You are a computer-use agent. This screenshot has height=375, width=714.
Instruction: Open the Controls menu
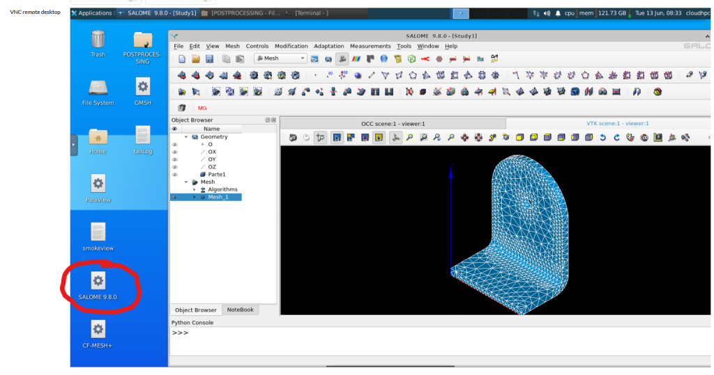pyautogui.click(x=257, y=47)
